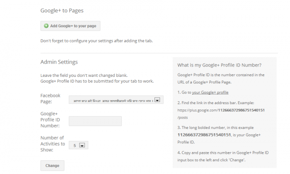The width and height of the screenshot is (290, 174).
Task: Open the "your Google+ profile" link
Action: [210, 92]
